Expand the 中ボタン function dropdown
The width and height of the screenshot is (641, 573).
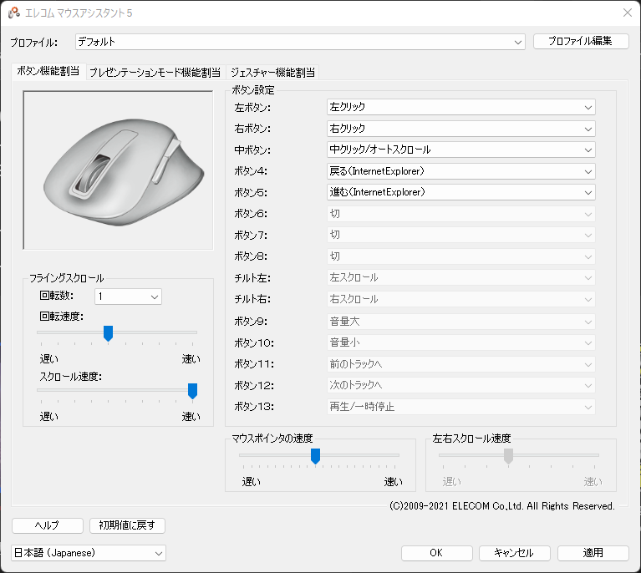click(461, 150)
